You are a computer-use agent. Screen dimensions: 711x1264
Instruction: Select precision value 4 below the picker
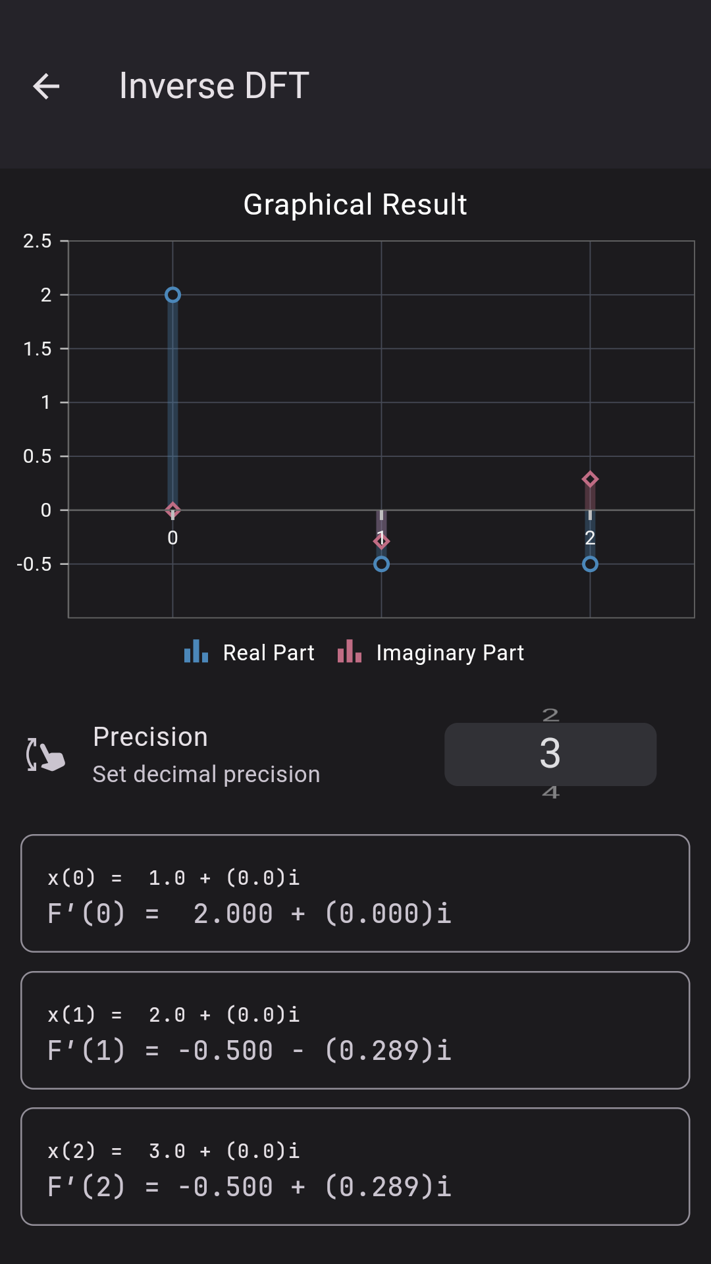coord(550,793)
